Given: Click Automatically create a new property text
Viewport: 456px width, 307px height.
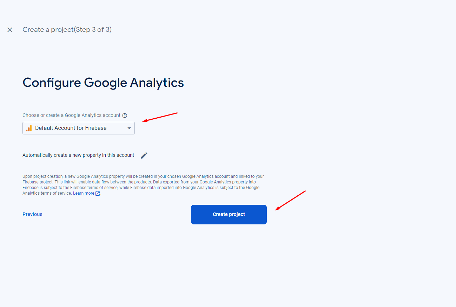Looking at the screenshot, I should [78, 155].
